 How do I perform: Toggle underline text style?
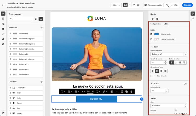[x=180, y=63]
